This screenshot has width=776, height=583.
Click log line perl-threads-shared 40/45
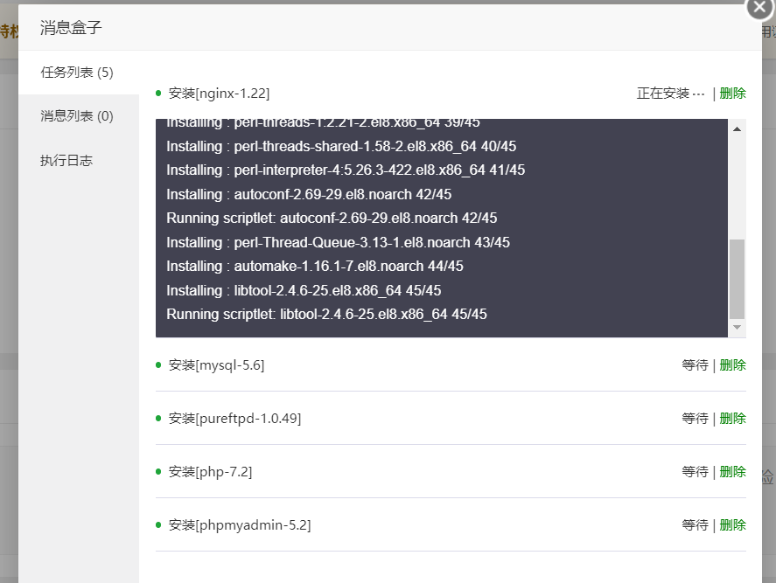[341, 146]
